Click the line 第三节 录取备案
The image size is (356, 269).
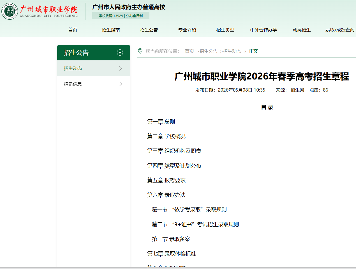[x=171, y=239]
